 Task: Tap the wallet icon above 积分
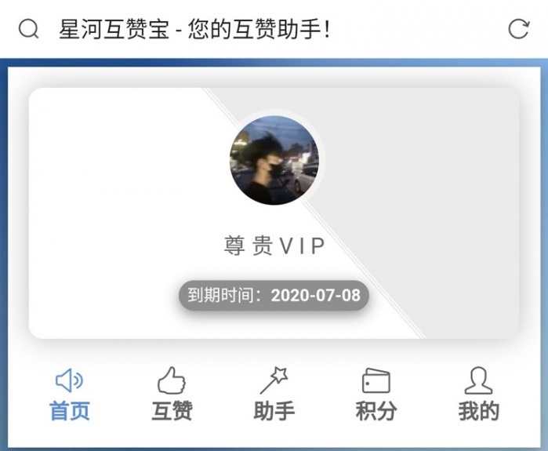point(376,380)
